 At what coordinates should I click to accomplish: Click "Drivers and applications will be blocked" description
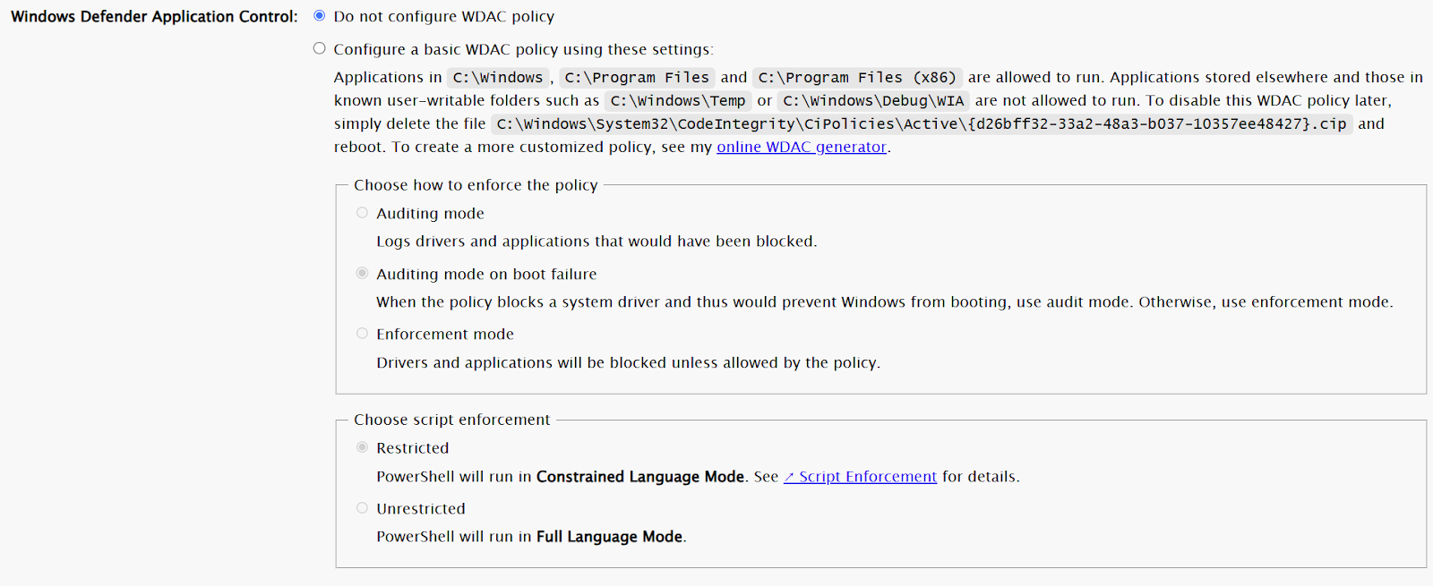(628, 362)
